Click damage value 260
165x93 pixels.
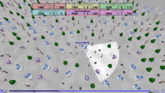61,7
